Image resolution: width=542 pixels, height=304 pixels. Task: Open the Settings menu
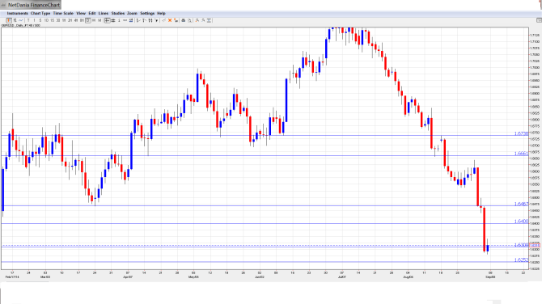coord(147,13)
